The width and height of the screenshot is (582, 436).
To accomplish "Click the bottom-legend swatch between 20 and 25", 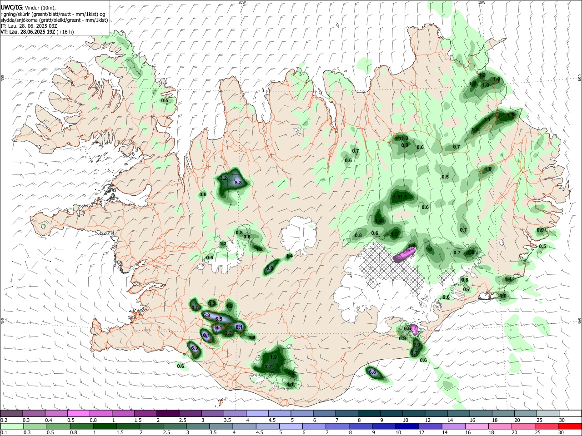I will [523, 426].
